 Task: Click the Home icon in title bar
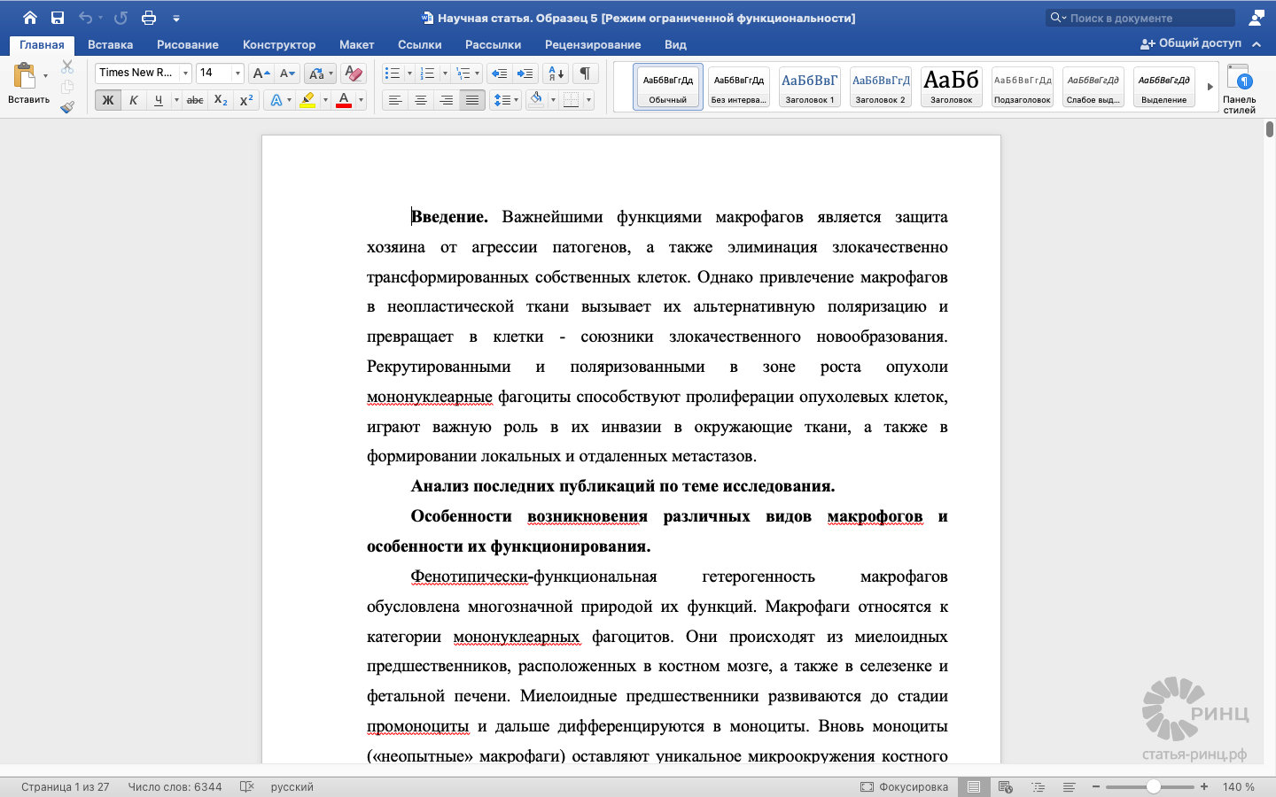[x=30, y=18]
